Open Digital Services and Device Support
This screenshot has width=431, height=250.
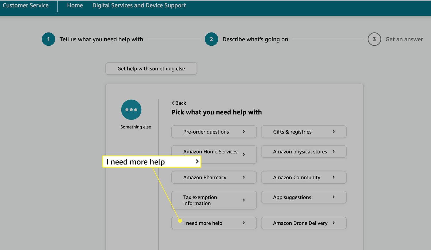(139, 5)
